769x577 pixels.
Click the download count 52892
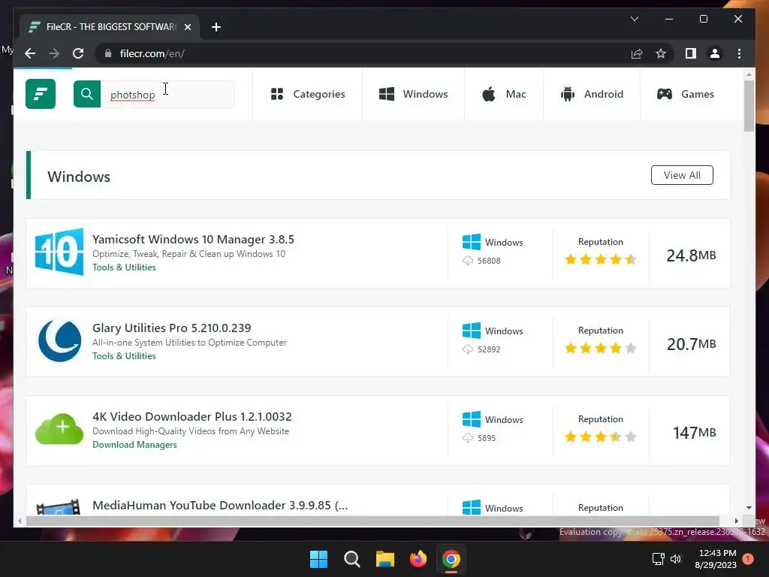[x=489, y=349]
